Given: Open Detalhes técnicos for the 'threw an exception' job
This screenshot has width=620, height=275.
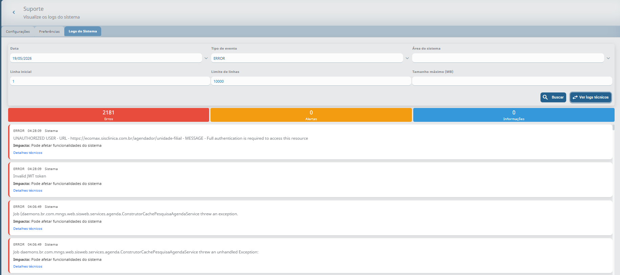Looking at the screenshot, I should 28,228.
